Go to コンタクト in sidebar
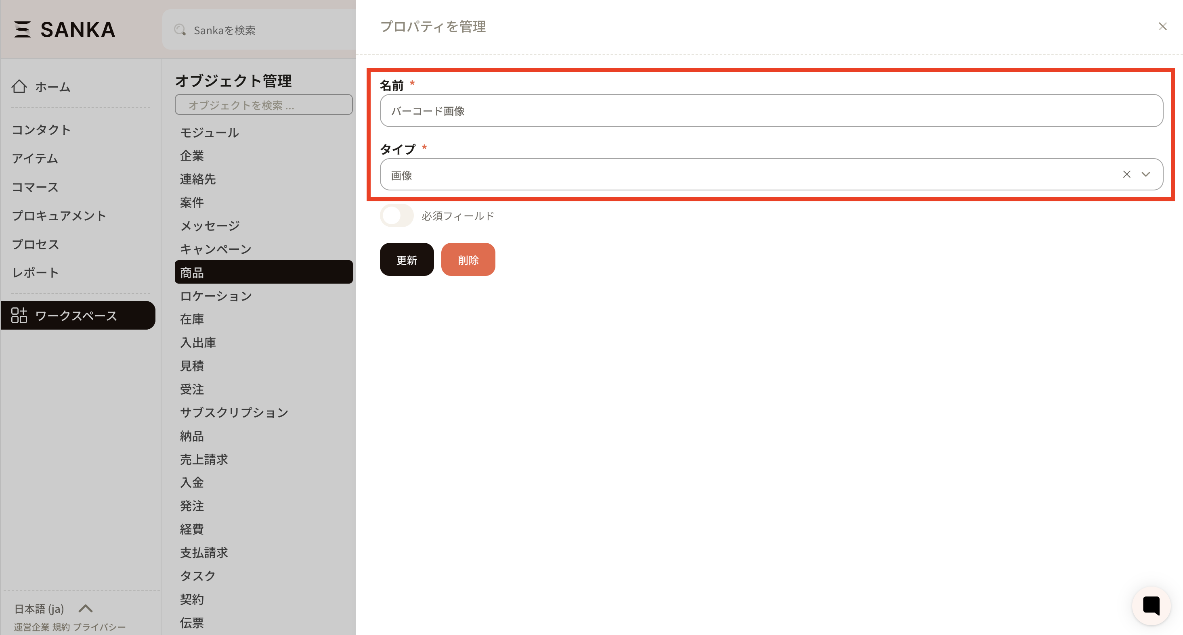1183x635 pixels. [x=41, y=130]
